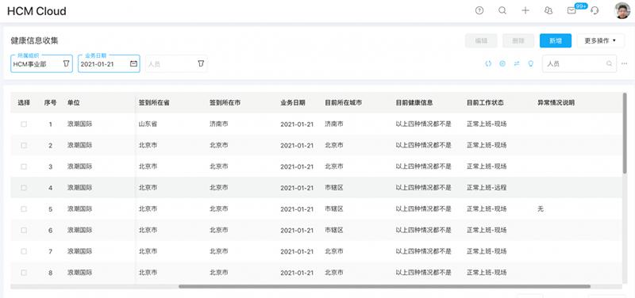
Task: Click the plus icon in top bar
Action: pyautogui.click(x=525, y=11)
